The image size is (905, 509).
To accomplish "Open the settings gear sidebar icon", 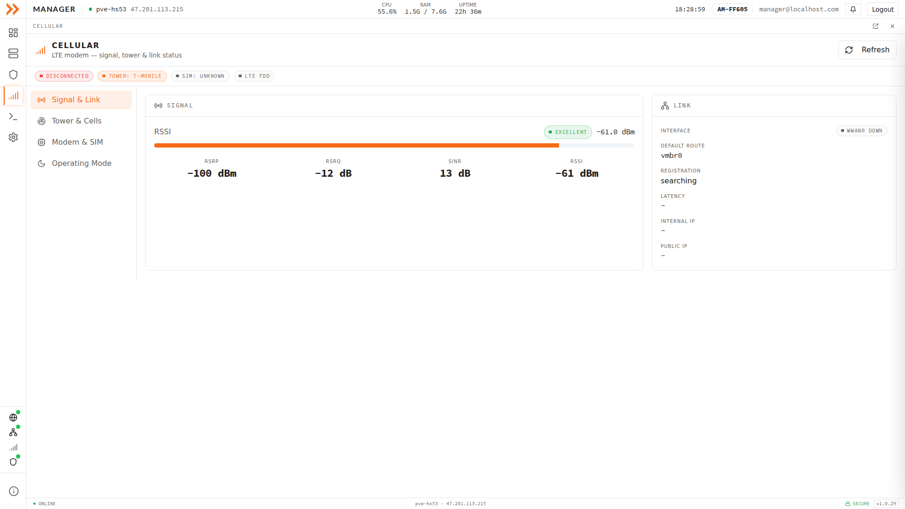I will pos(13,137).
